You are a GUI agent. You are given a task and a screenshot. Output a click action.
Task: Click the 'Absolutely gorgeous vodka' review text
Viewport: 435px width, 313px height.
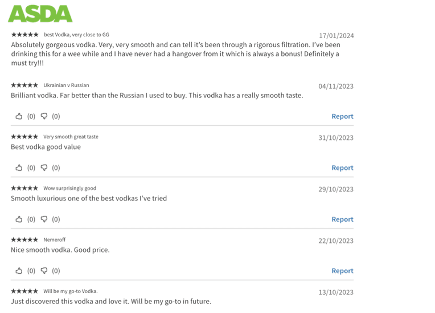point(175,54)
